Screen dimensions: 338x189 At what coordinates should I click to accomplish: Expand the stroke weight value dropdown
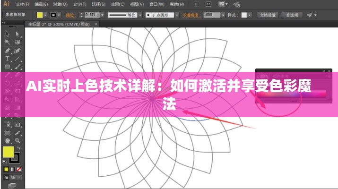click(103, 15)
